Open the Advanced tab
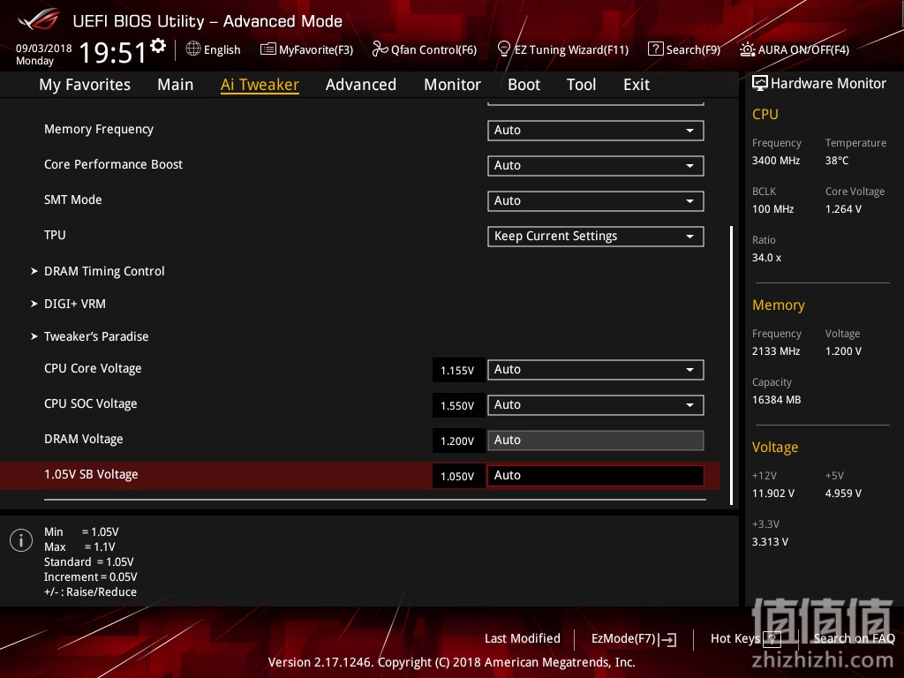The image size is (904, 678). coord(361,85)
